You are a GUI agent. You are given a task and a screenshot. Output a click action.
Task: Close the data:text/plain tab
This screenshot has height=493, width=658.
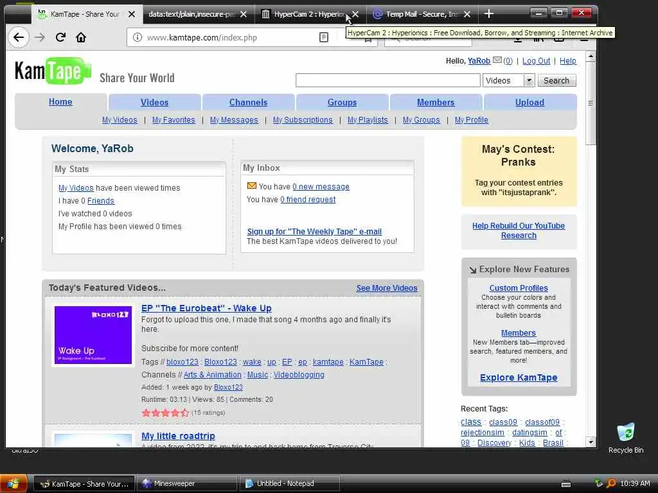pos(244,14)
